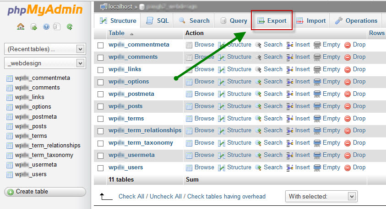The width and height of the screenshot is (386, 209).
Task: Open the documentation page icon in sidebar
Action: (x=57, y=26)
